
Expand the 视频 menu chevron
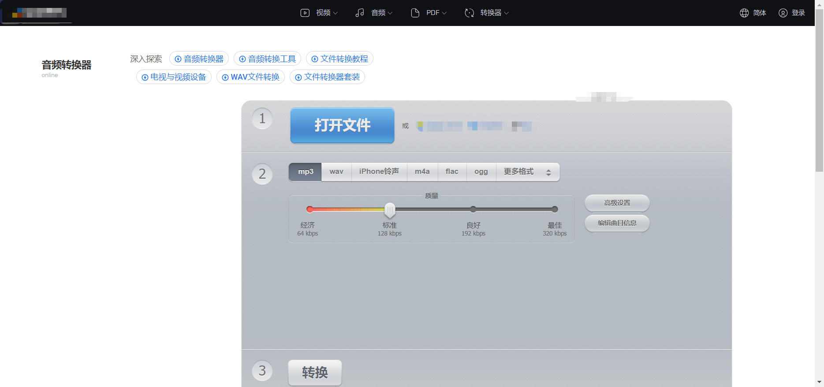336,13
